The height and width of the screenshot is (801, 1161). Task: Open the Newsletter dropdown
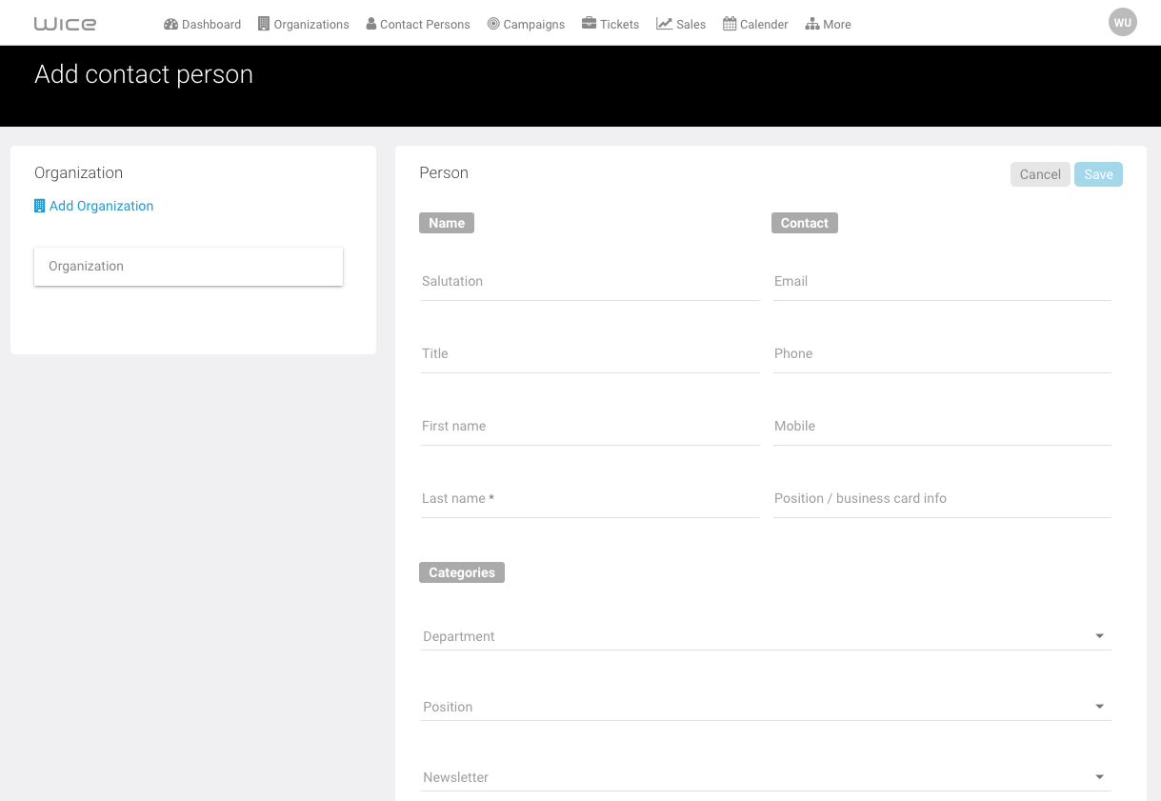[x=766, y=777]
